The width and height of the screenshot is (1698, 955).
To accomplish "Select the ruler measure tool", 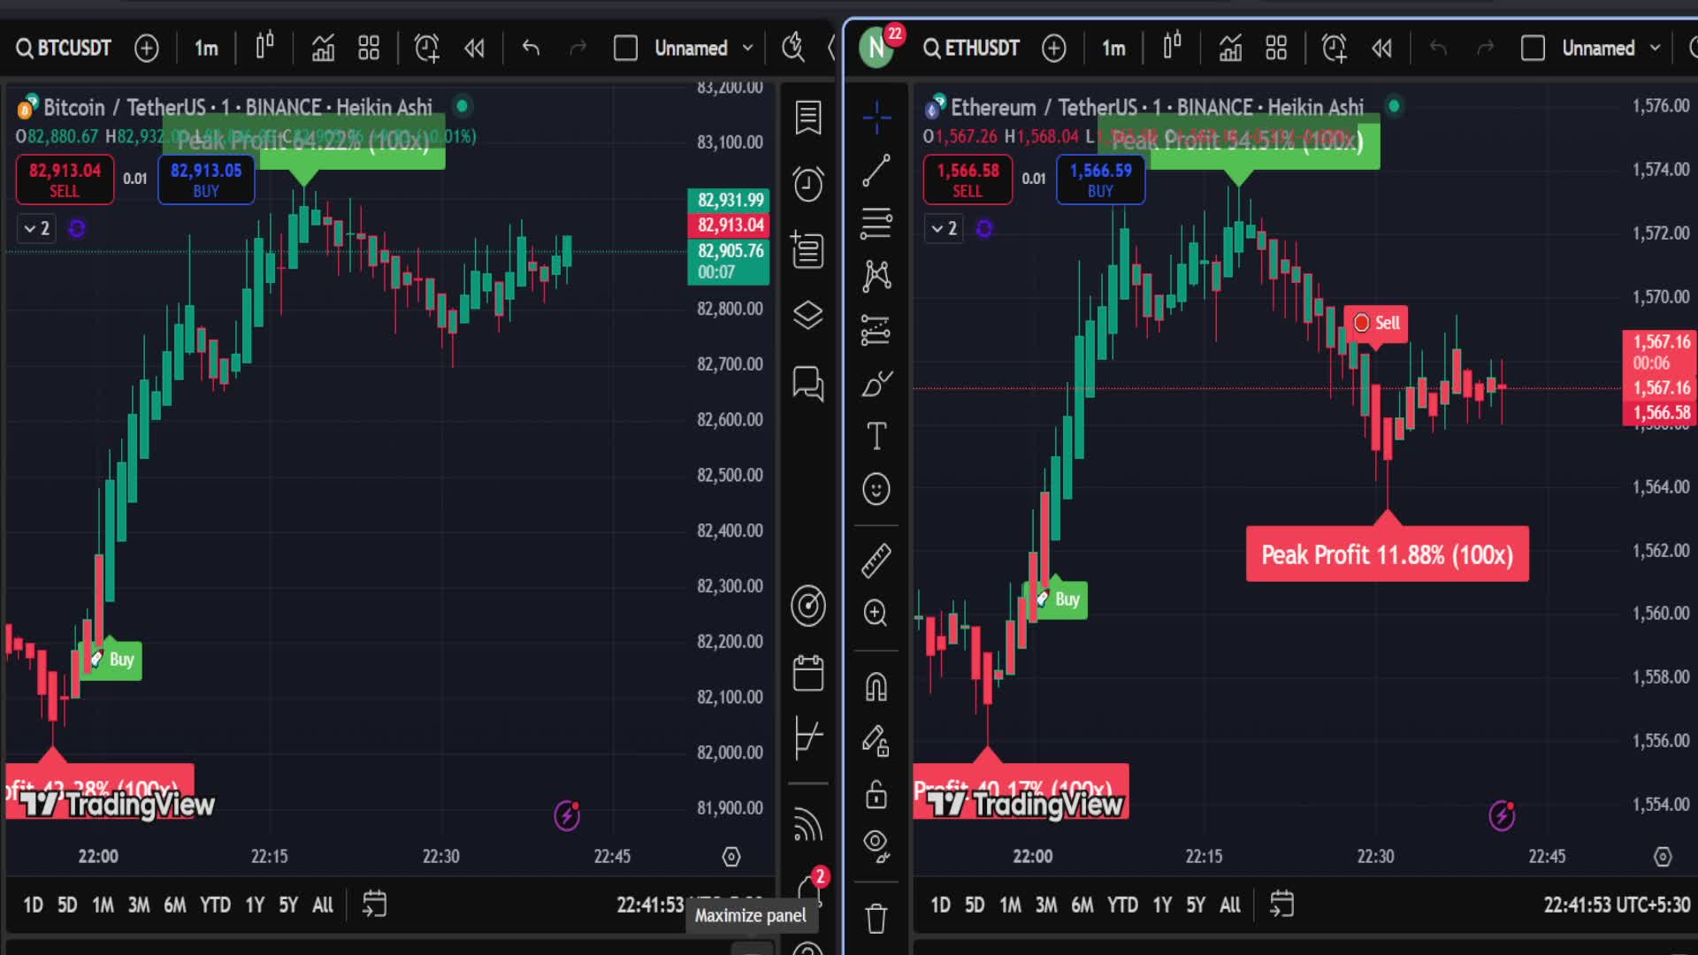I will 876,560.
